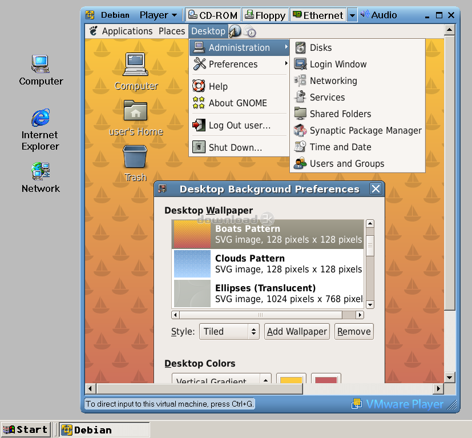The width and height of the screenshot is (472, 438).
Task: Click the Windows Computer desktop icon
Action: tap(41, 70)
